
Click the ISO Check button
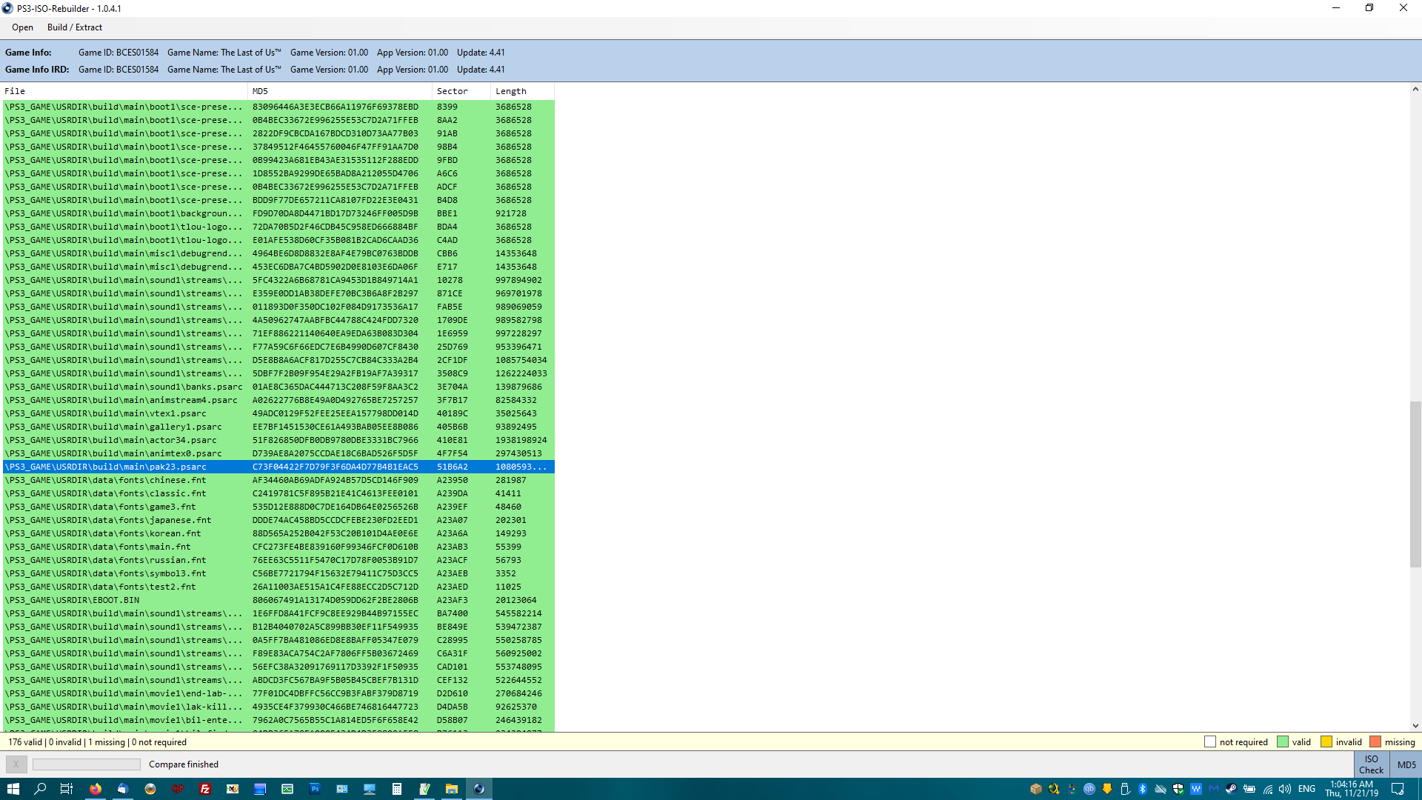(x=1371, y=764)
